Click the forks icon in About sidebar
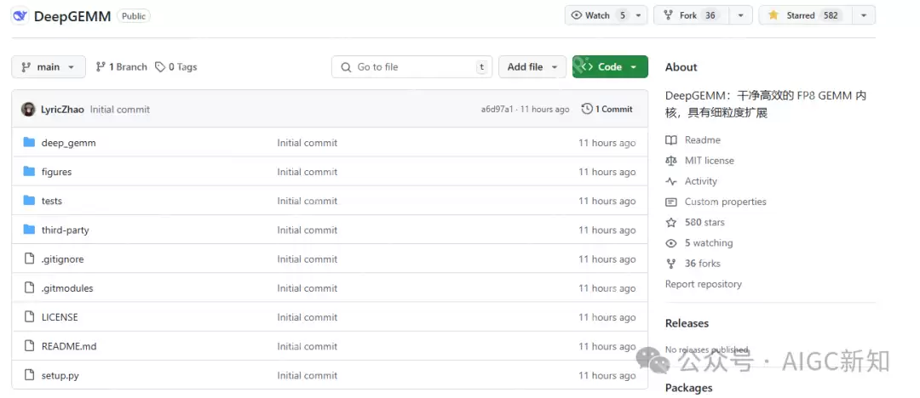The image size is (920, 398). pos(671,264)
